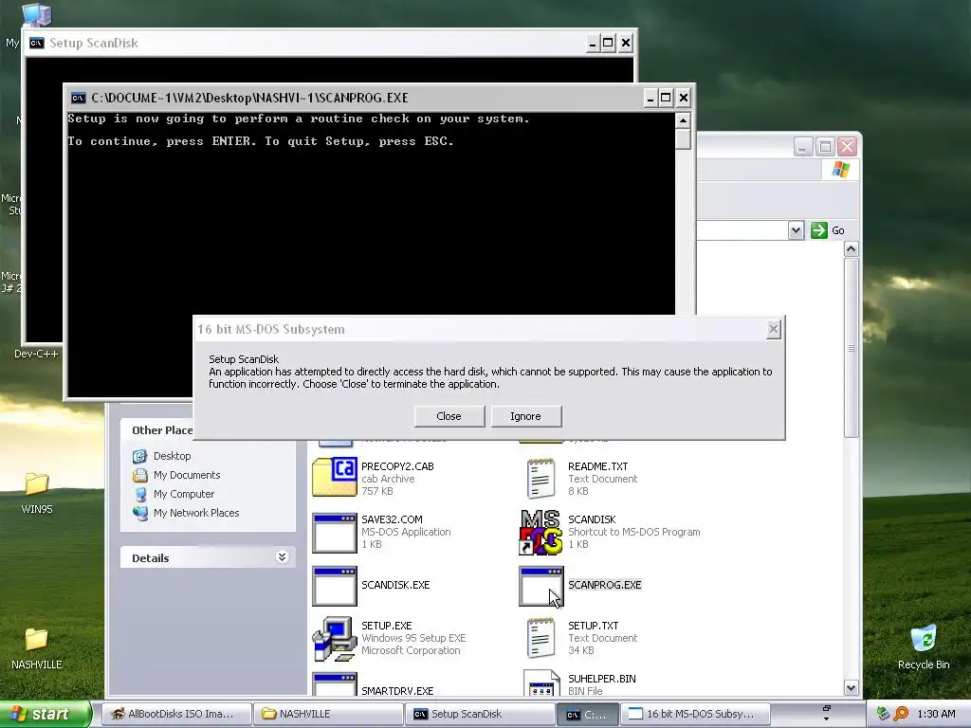The image size is (971, 728).
Task: Click SCANPROG.EXE console scroll up arrow
Action: coord(683,120)
